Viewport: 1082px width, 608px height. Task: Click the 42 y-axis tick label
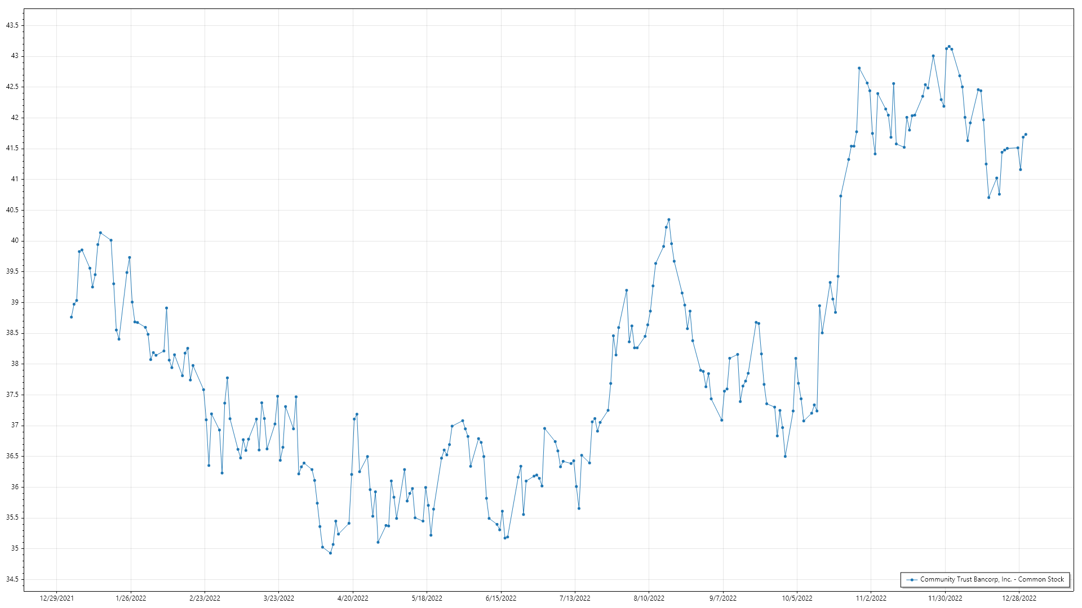[15, 118]
